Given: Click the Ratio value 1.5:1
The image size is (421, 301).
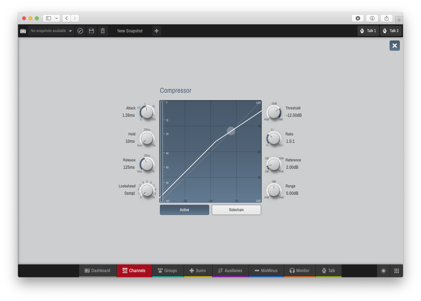Looking at the screenshot, I should (290, 141).
